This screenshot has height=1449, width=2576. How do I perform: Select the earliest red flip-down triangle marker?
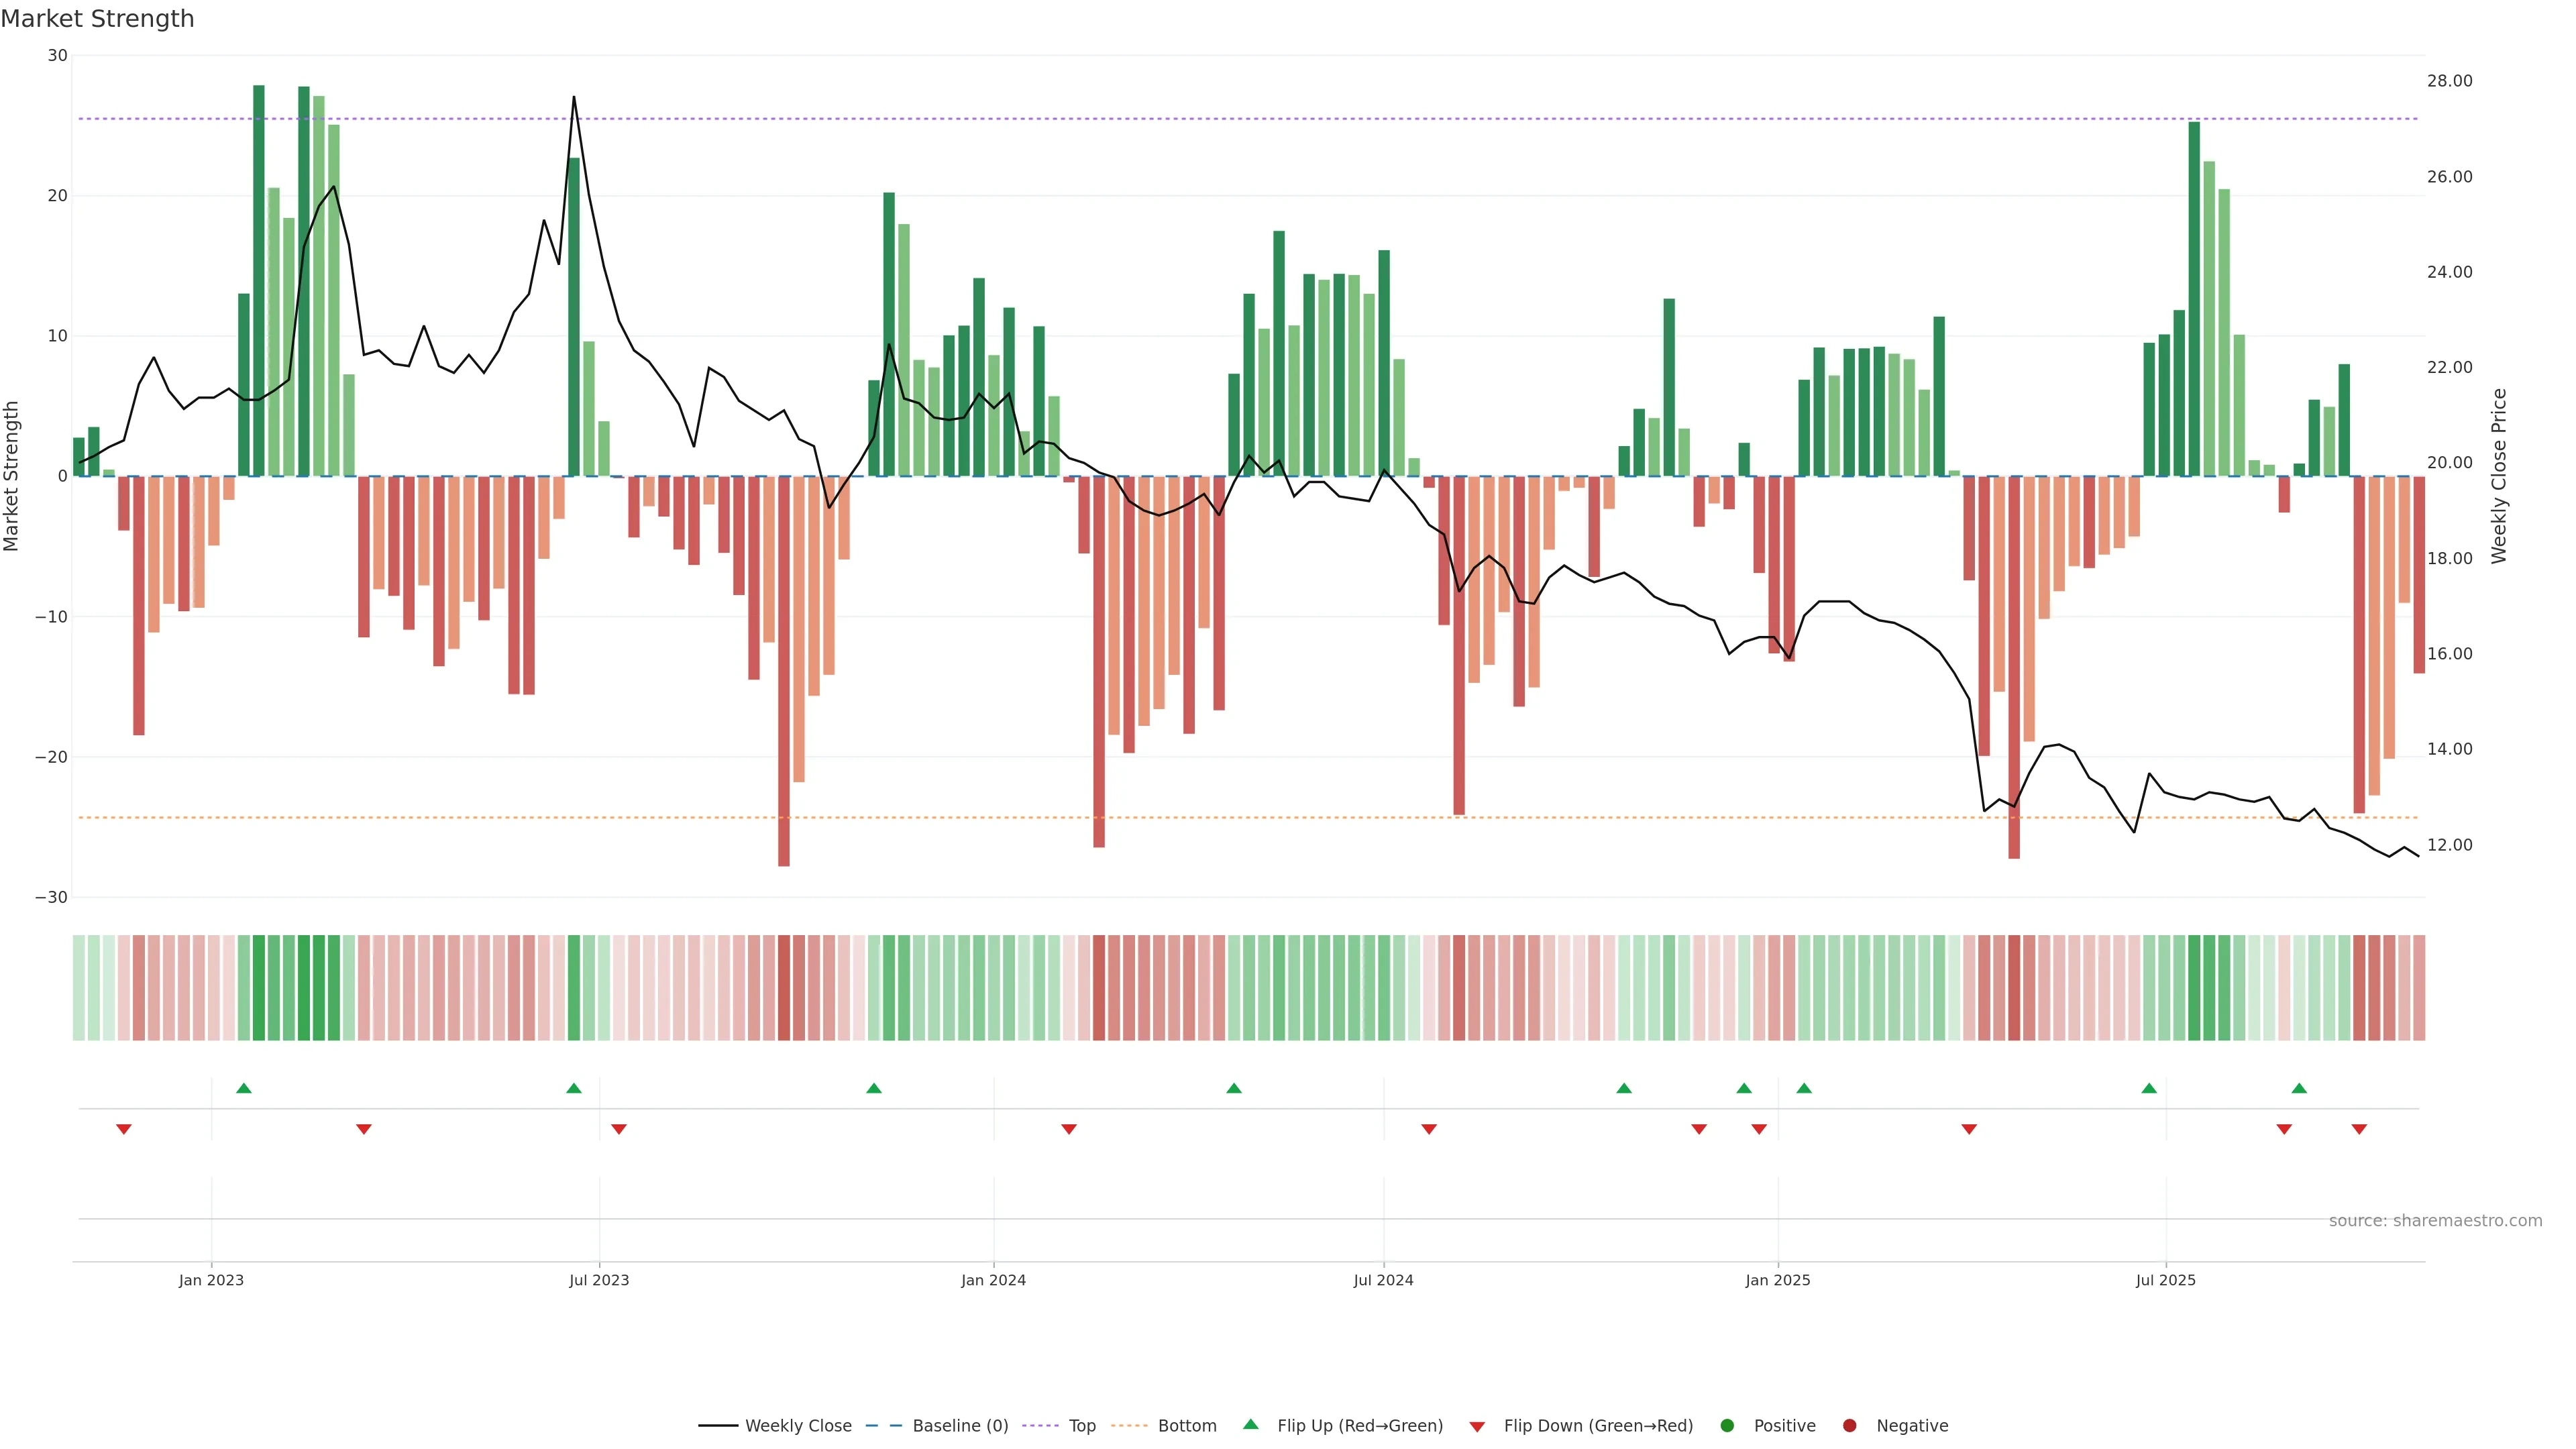click(x=124, y=1129)
